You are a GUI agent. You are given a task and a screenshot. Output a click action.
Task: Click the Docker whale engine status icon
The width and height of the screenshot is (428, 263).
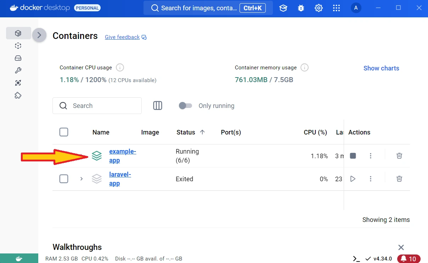pyautogui.click(x=19, y=259)
